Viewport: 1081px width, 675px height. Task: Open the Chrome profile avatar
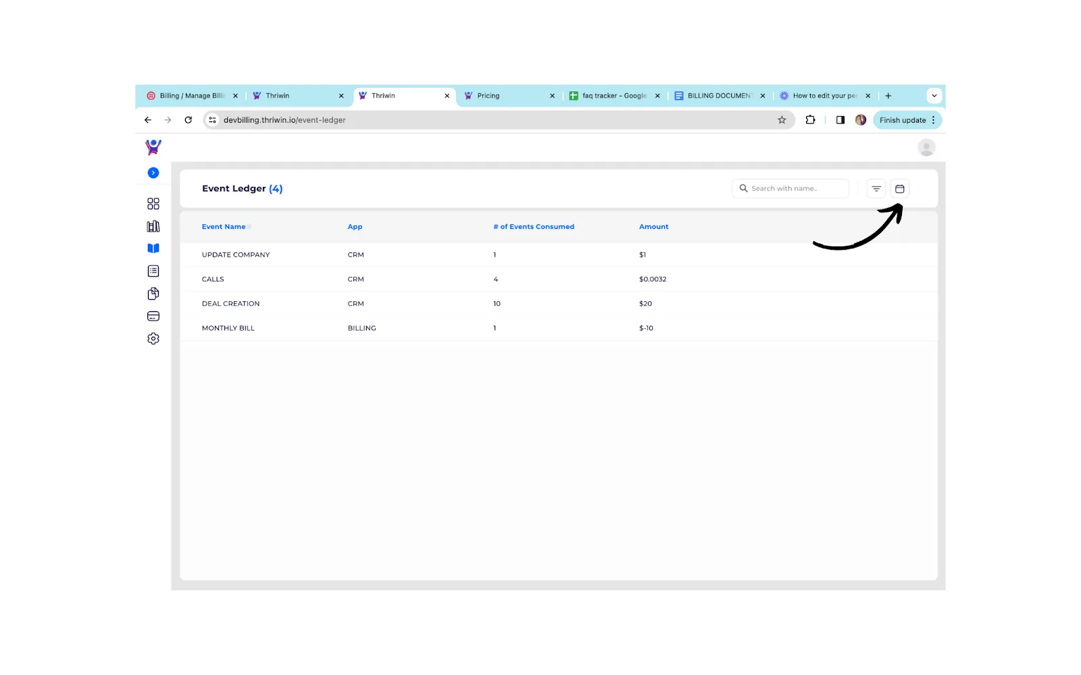(x=861, y=120)
